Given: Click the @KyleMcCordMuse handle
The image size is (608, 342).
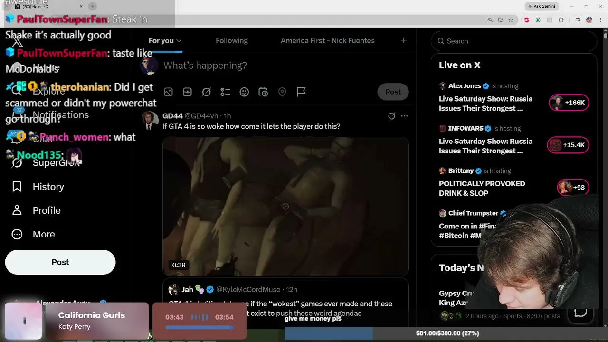Looking at the screenshot, I should 249,290.
